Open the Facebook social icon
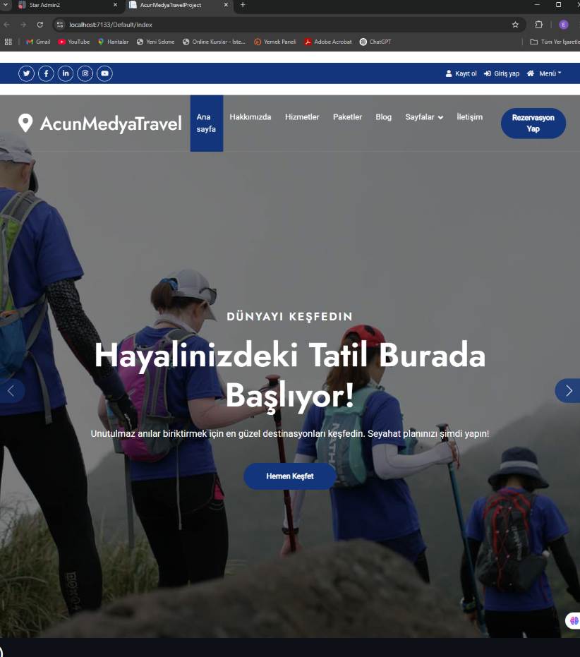 (x=46, y=73)
